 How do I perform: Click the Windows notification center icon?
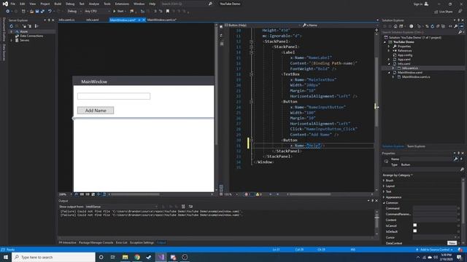(x=459, y=257)
